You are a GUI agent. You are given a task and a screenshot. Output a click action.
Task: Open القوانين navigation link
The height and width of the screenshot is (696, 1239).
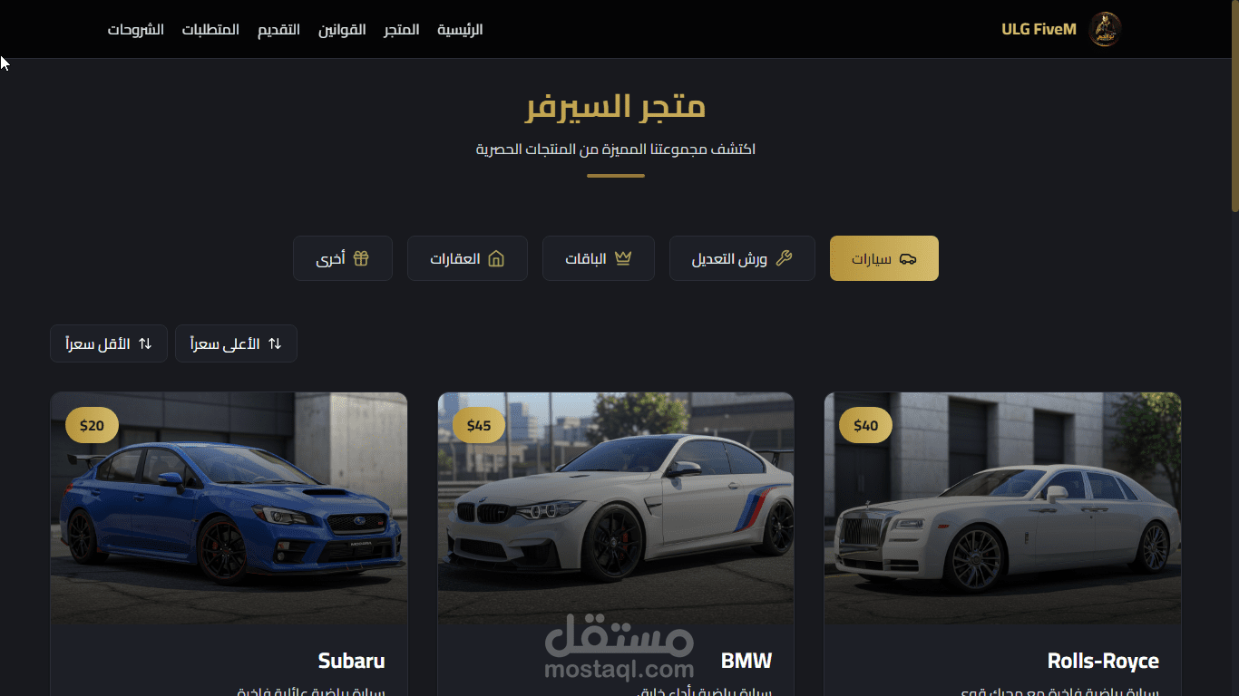pyautogui.click(x=342, y=29)
